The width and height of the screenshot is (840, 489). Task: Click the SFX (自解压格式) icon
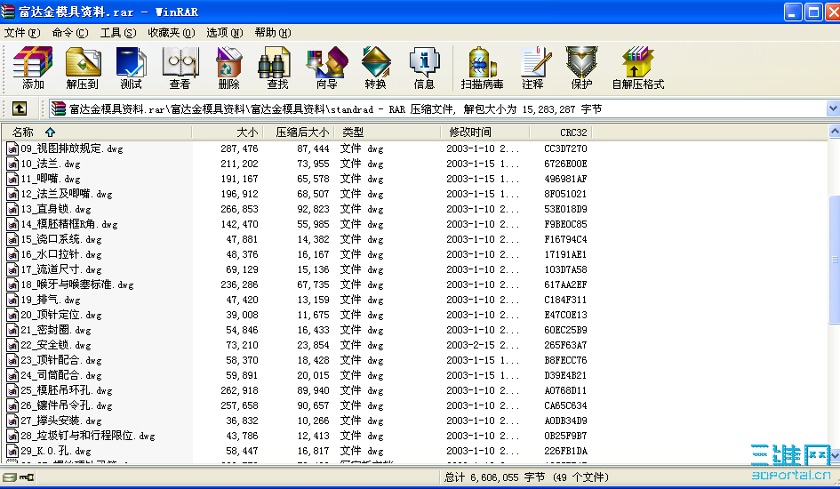coord(638,68)
